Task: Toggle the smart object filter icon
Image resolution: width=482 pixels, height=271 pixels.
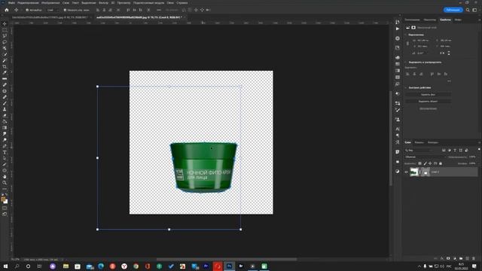Action: [466, 151]
